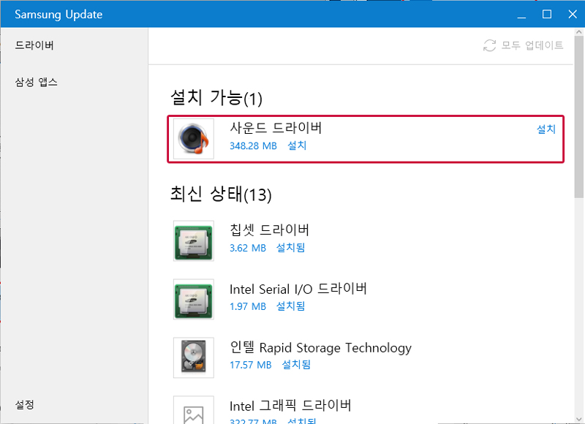The width and height of the screenshot is (585, 424).
Task: Select the Intel 그래픽 드라이버 title
Action: [290, 406]
